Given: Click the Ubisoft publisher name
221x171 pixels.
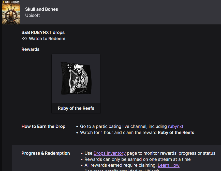Looking at the screenshot, I should 33,15.
